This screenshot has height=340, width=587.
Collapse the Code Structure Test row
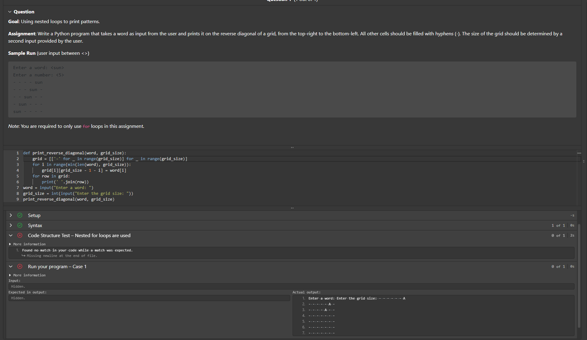(x=11, y=235)
